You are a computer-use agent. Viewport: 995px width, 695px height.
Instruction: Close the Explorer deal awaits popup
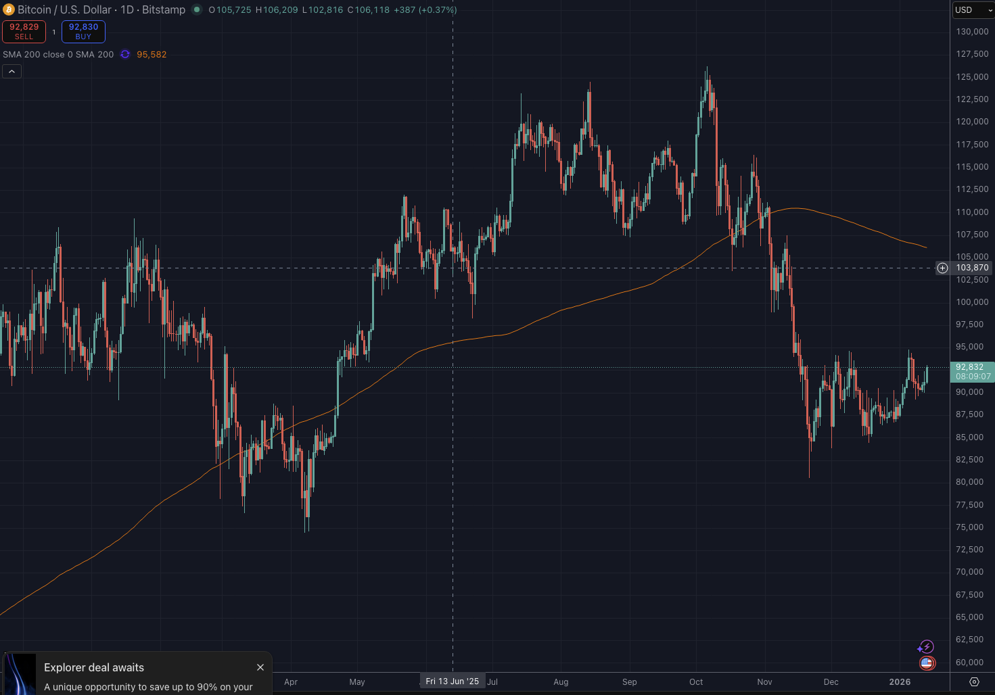tap(260, 667)
